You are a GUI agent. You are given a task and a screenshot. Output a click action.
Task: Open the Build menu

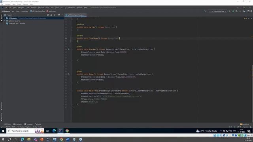[x=47, y=7]
